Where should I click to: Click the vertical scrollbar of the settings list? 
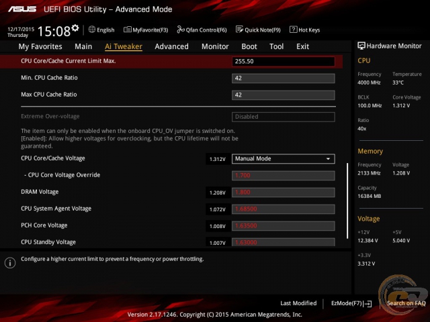click(347, 201)
